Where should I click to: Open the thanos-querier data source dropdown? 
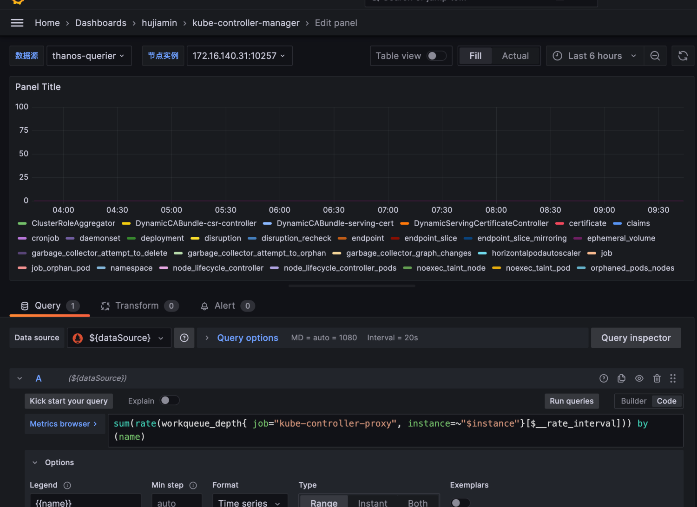[x=89, y=56]
